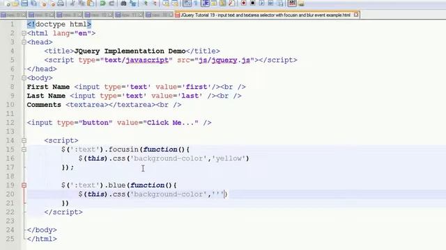Run macro multiple times icon
The width and height of the screenshot is (446, 250).
pos(271,3)
